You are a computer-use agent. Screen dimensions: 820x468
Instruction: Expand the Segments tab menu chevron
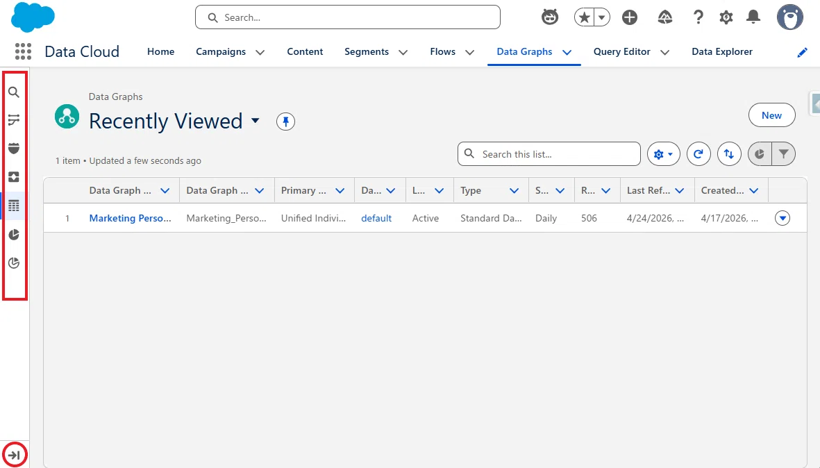(403, 52)
